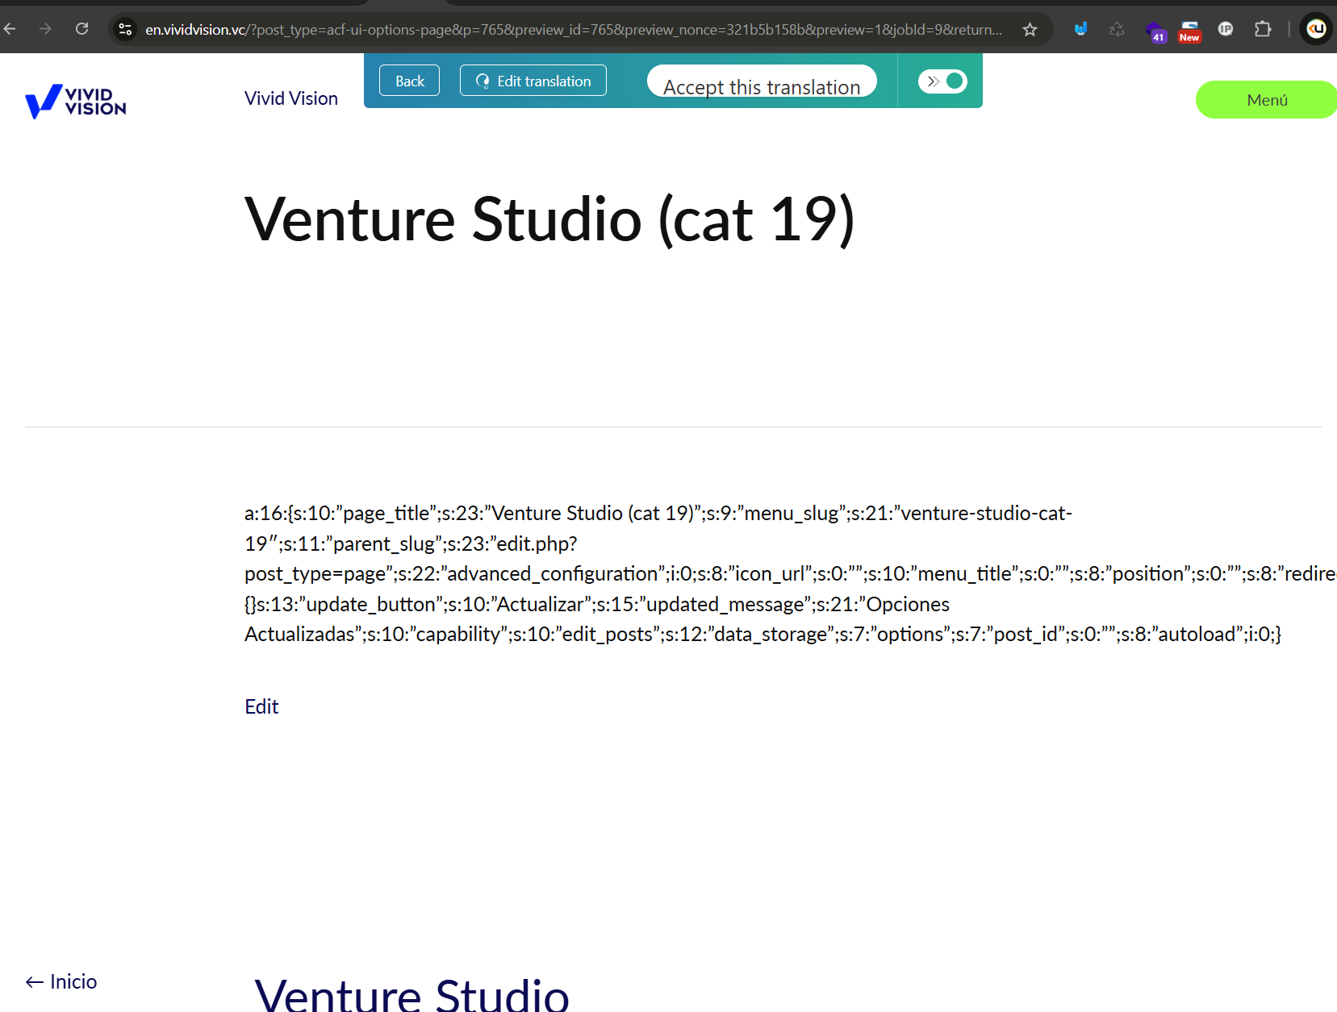Open the green Menú button
The height and width of the screenshot is (1012, 1337).
coord(1266,100)
